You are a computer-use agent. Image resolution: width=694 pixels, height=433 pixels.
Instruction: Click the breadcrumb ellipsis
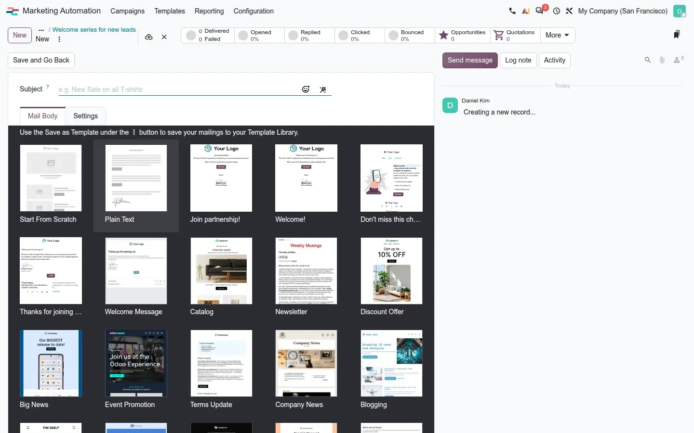point(41,30)
